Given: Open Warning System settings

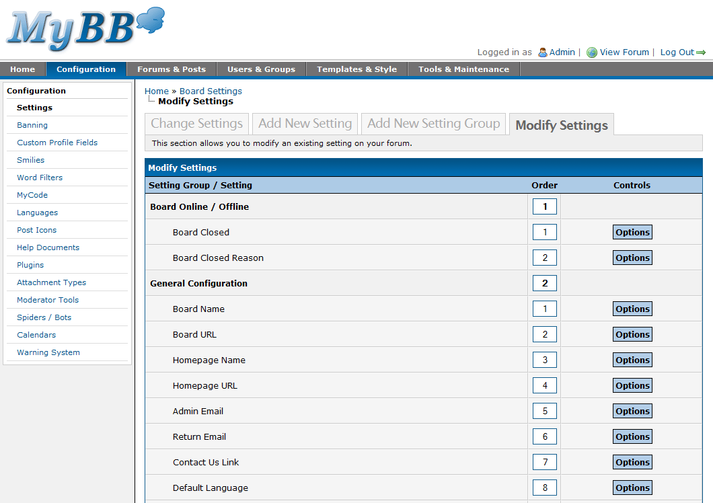Looking at the screenshot, I should pos(48,352).
